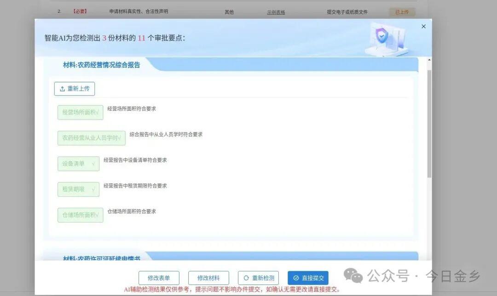Image resolution: width=497 pixels, height=296 pixels.
Task: Select the 仓储场所面积 check tag
Action: click(x=80, y=215)
